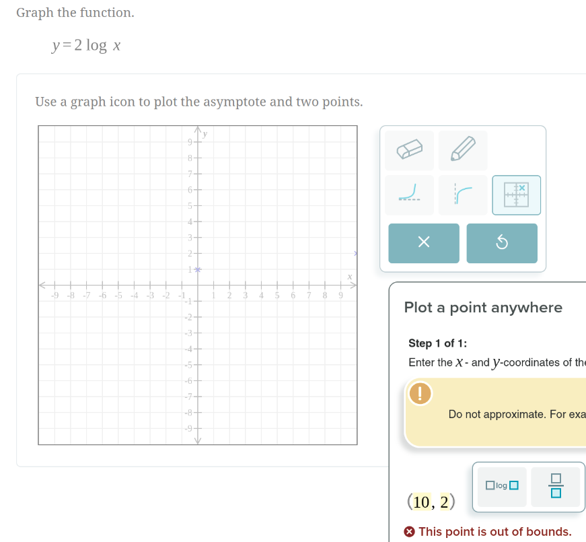Screen dimensions: 586x542
Task: Click the red error icon
Action: tap(409, 531)
